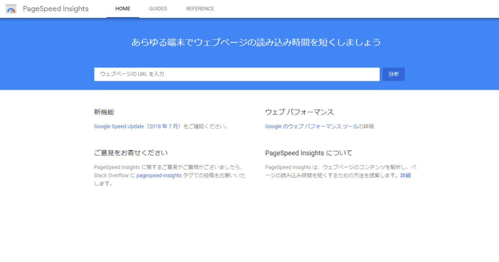Focus the ウェブページの URL を入力 field
The width and height of the screenshot is (499, 262).
coord(237,74)
